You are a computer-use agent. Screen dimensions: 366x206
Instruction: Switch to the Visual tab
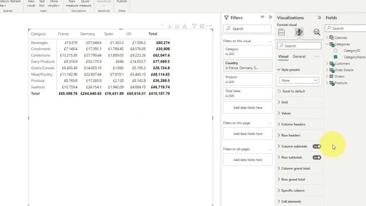283,57
